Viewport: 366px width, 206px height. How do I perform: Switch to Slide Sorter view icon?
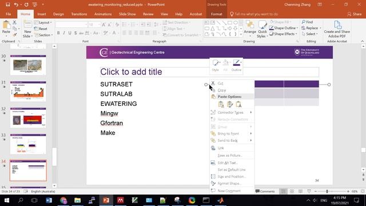click(x=292, y=191)
